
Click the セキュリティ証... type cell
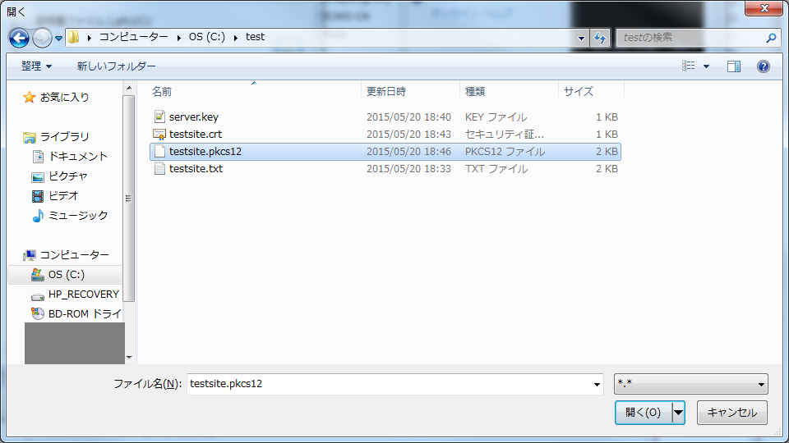pyautogui.click(x=504, y=134)
